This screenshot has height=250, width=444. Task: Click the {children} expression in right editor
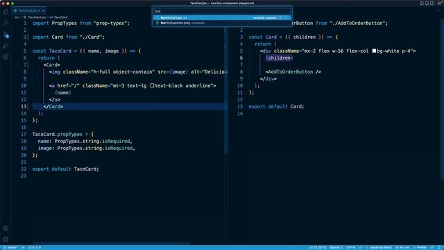(x=279, y=58)
